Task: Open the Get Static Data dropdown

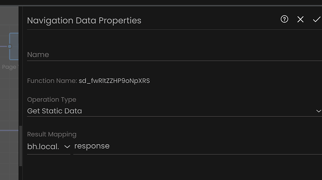Action: tap(175, 111)
